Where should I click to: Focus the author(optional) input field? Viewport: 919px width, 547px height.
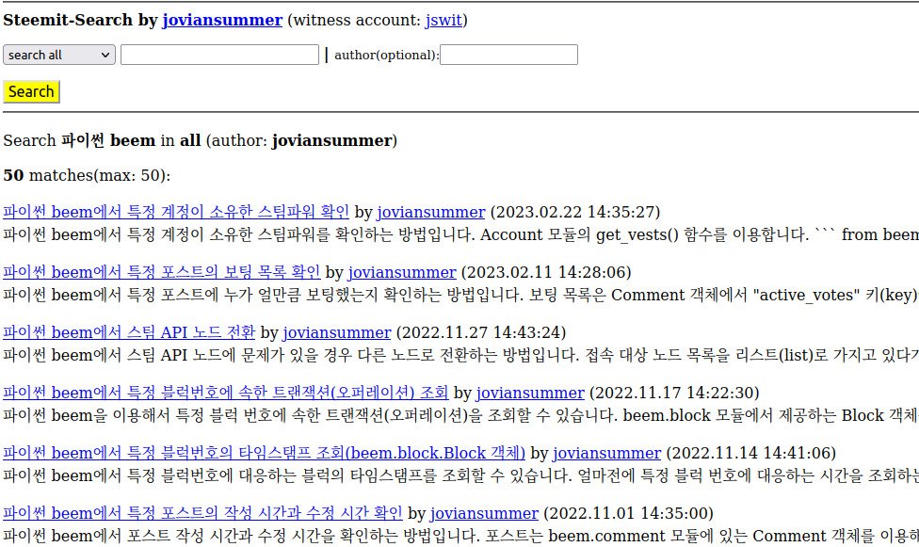[x=508, y=55]
